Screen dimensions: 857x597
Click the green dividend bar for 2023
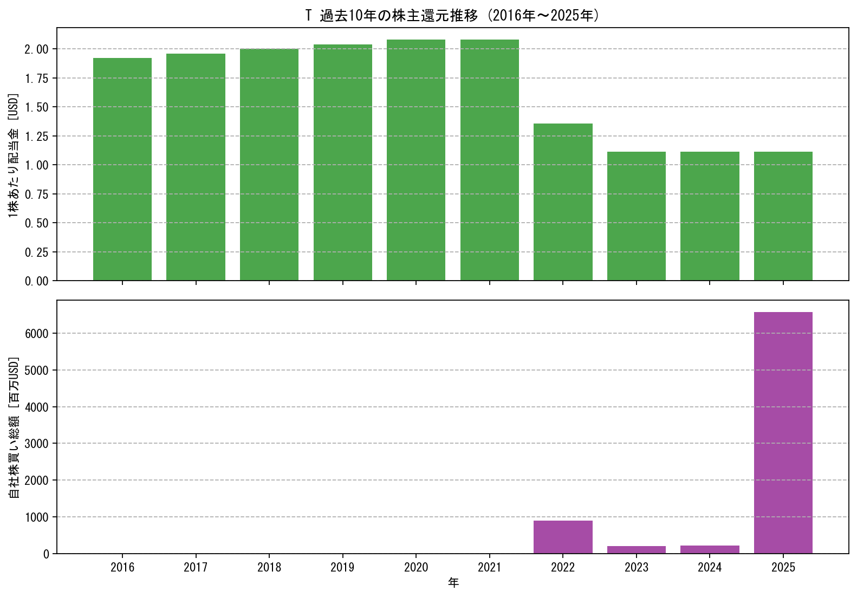point(637,216)
